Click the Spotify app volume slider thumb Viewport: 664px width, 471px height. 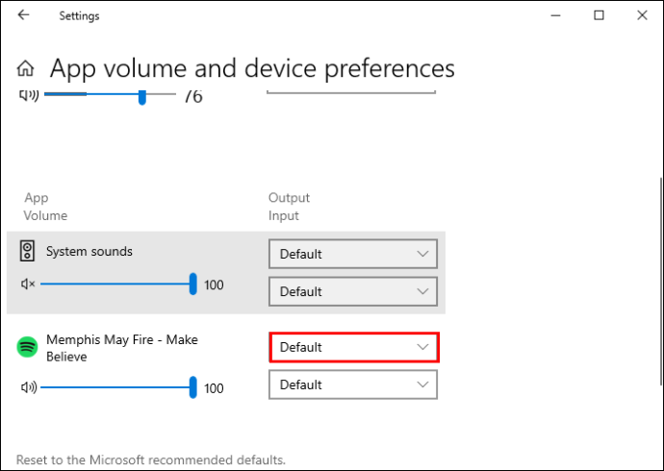[x=193, y=387]
